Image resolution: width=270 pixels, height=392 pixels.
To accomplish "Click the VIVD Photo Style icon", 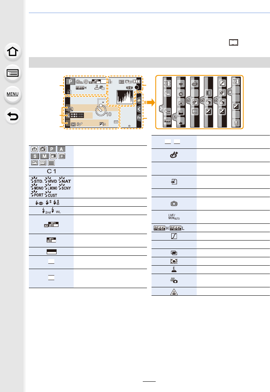I will point(51,180).
